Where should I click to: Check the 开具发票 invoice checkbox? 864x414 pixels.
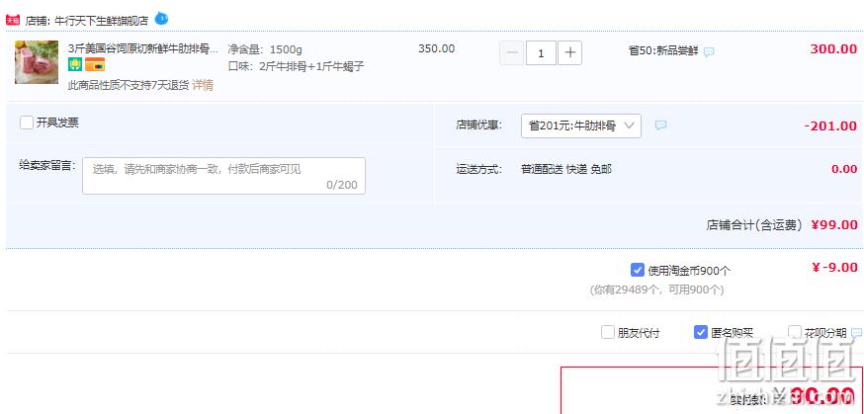[27, 123]
